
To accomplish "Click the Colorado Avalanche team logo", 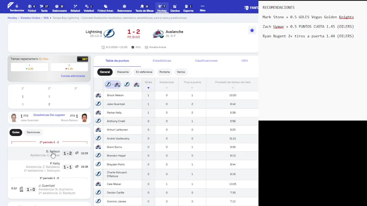I will [158, 34].
